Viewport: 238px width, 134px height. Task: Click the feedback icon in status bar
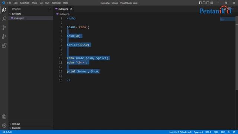coord(229,132)
